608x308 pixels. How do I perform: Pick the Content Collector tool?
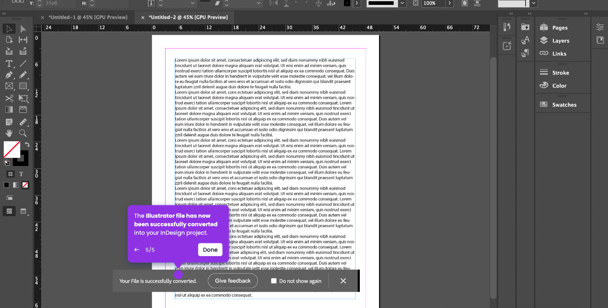point(9,51)
